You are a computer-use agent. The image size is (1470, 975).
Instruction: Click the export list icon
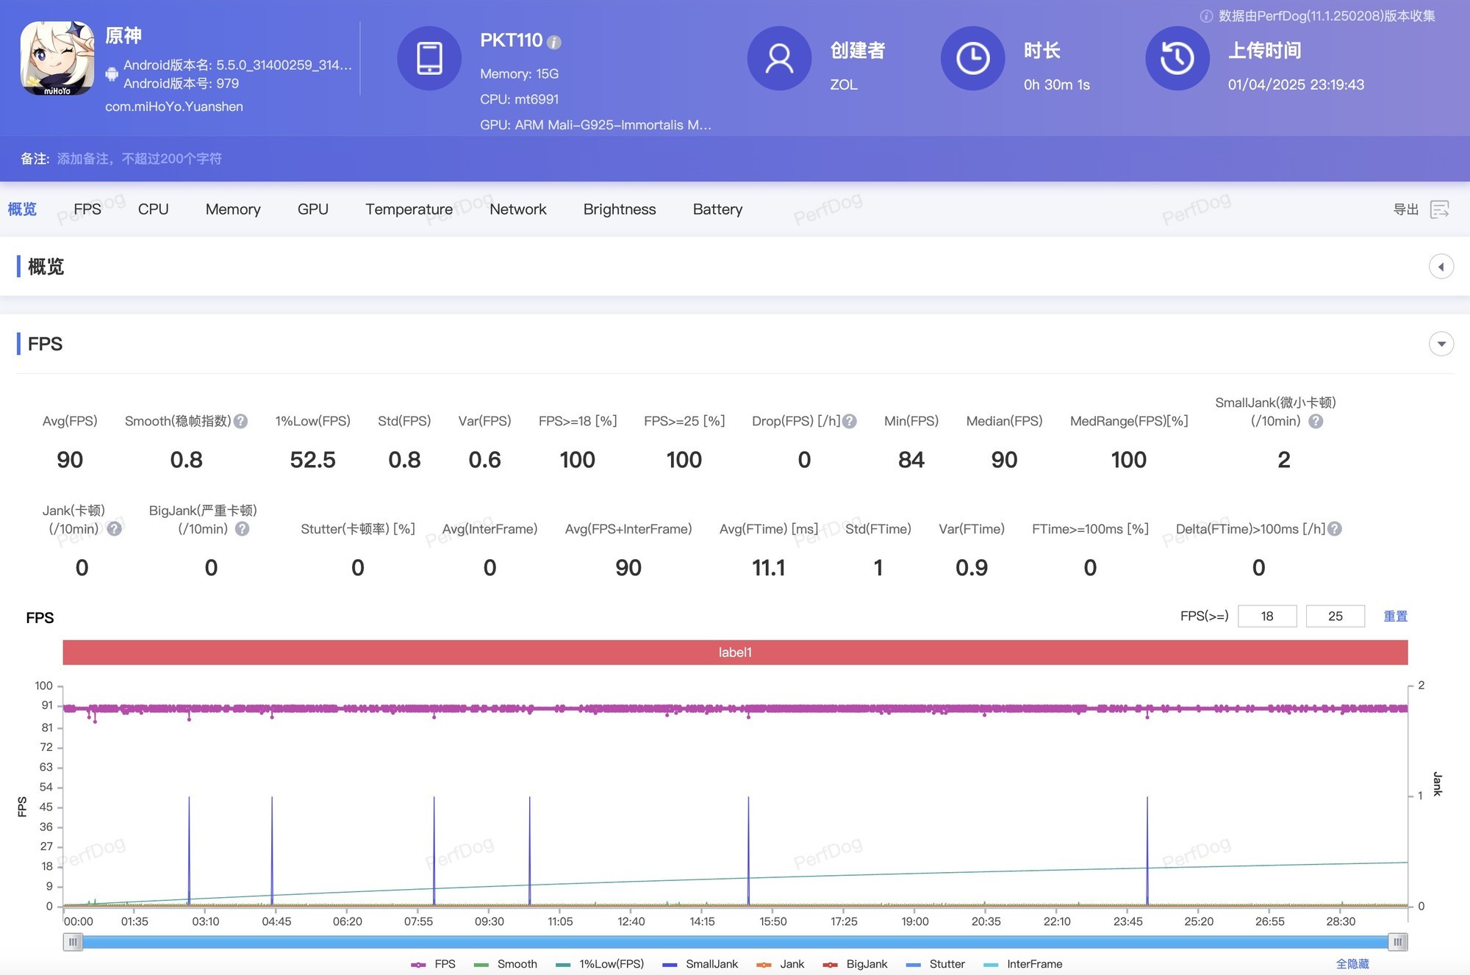pyautogui.click(x=1439, y=209)
